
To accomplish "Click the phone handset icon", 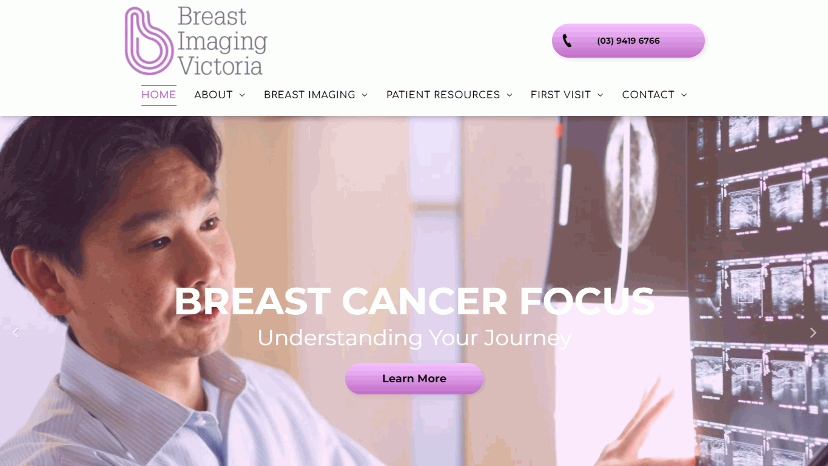I will [567, 41].
